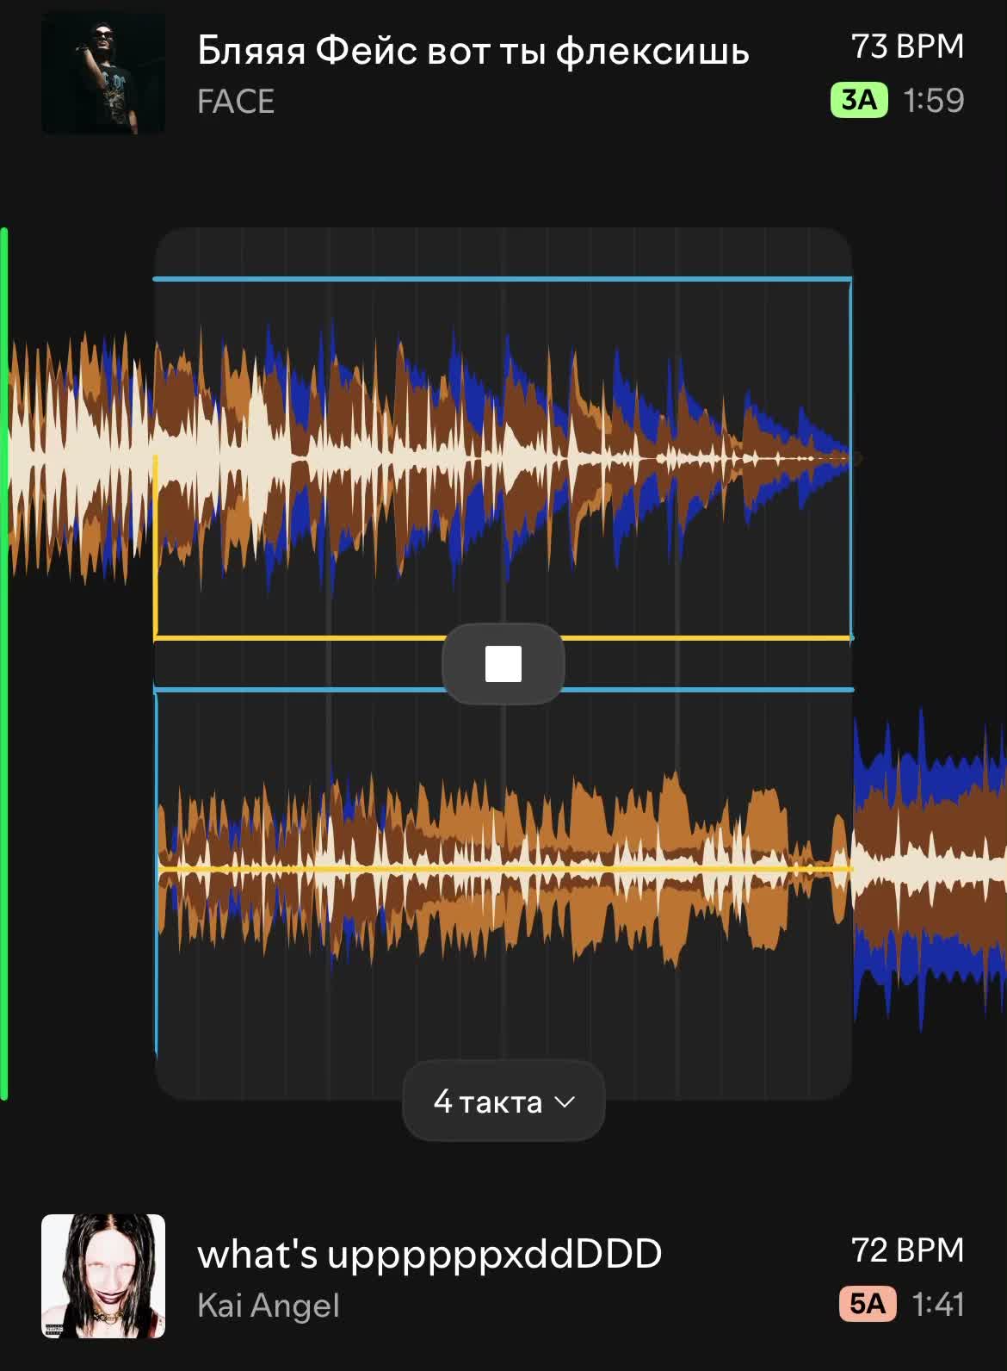This screenshot has width=1007, height=1371.
Task: Stop playback with the square stop button
Action: click(504, 664)
